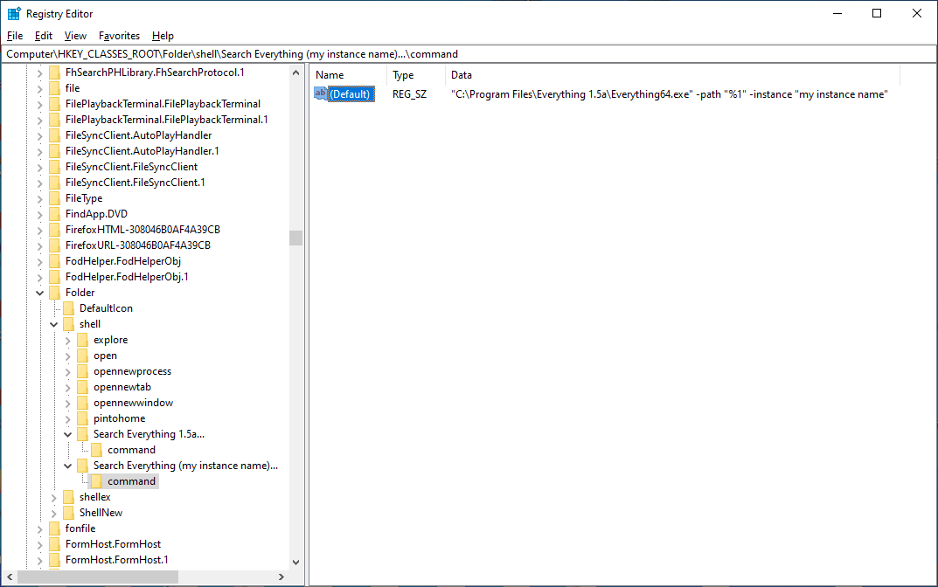Expand the explore key
Viewport: 938px width, 587px height.
(x=67, y=340)
